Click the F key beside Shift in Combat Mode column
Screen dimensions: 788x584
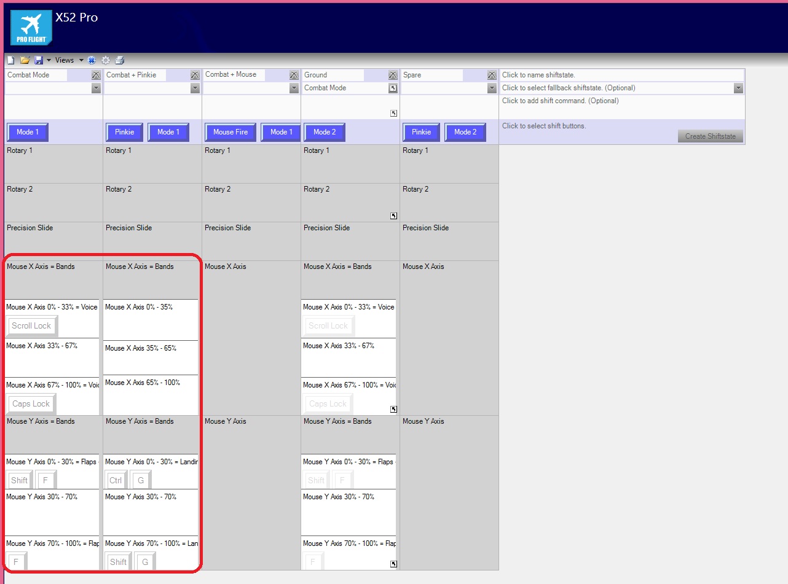point(45,480)
